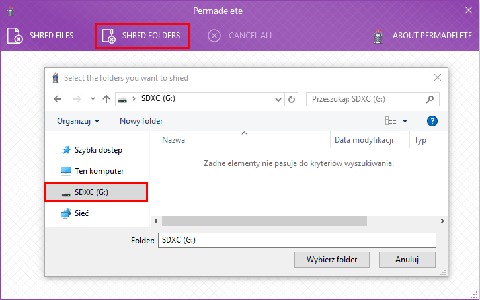This screenshot has width=480, height=300.
Task: Refresh the SDXC (G:) folder view
Action: [x=292, y=99]
